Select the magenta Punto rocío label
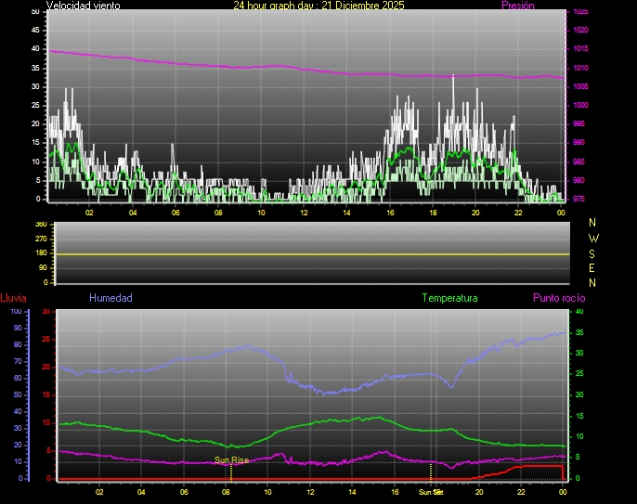The width and height of the screenshot is (637, 504). tap(558, 298)
